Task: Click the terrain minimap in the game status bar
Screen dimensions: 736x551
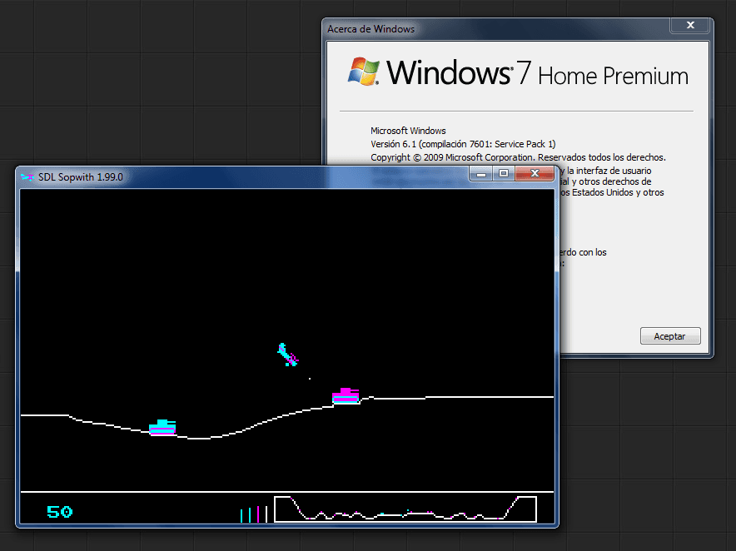Action: click(x=405, y=509)
